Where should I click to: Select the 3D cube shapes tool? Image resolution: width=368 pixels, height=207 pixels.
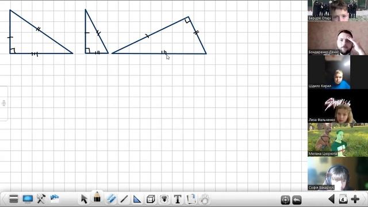pos(151,200)
